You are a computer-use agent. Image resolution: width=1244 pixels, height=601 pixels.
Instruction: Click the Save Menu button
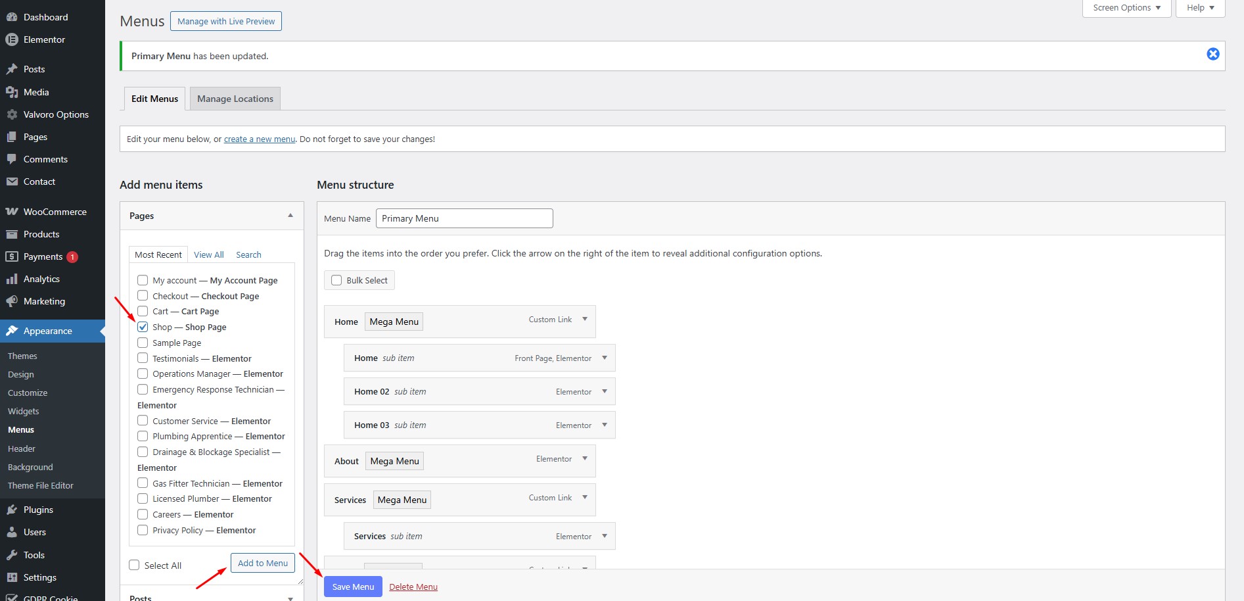(353, 587)
